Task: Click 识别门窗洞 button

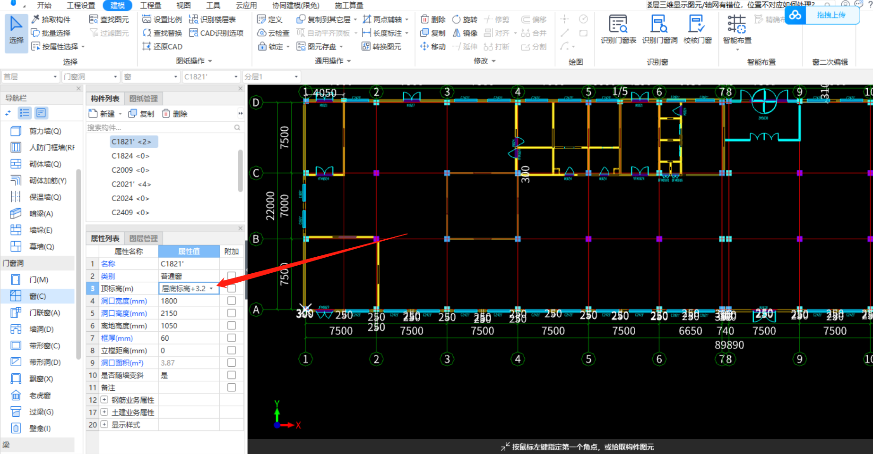Action: pos(659,29)
